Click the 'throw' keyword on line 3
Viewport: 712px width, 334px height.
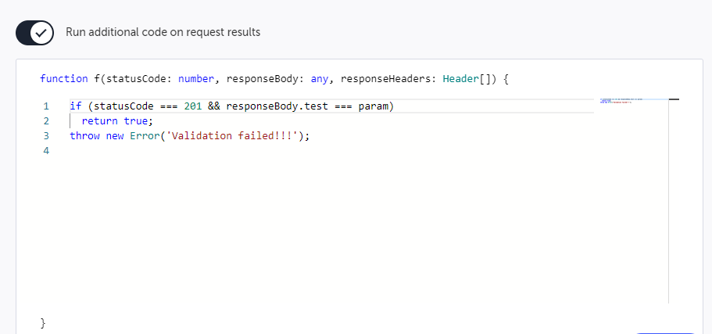[84, 135]
